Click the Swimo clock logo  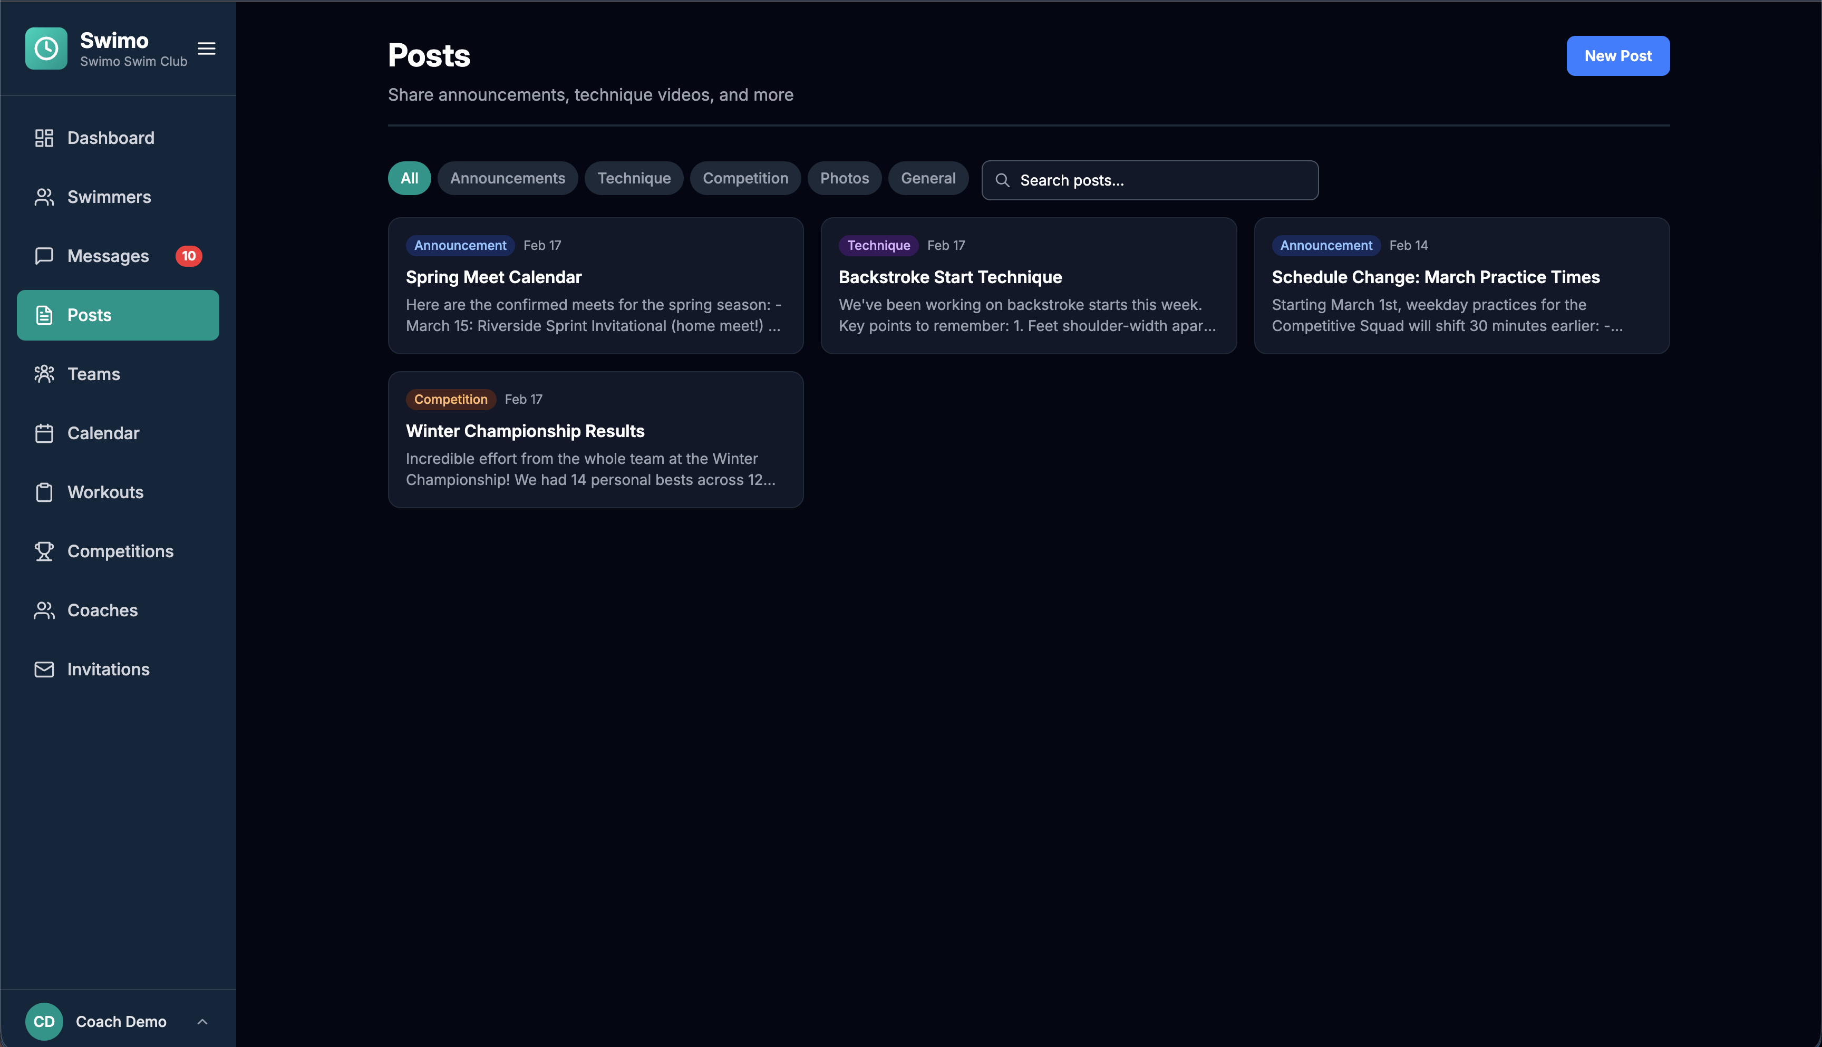(46, 48)
